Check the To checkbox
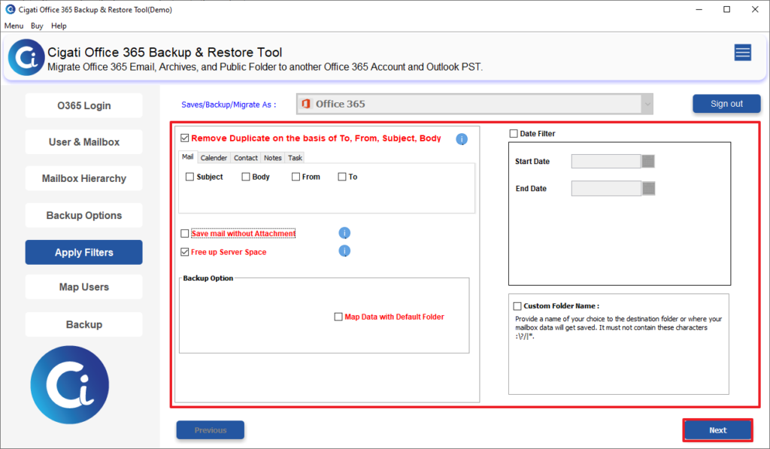The image size is (770, 449). [342, 177]
